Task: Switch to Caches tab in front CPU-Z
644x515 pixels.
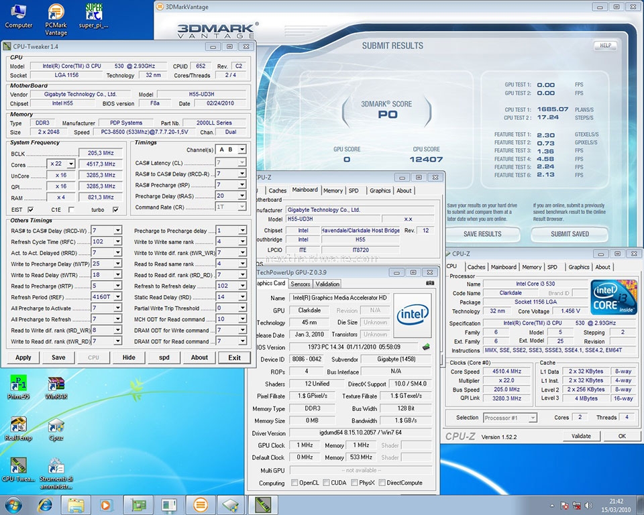Action: point(476,267)
